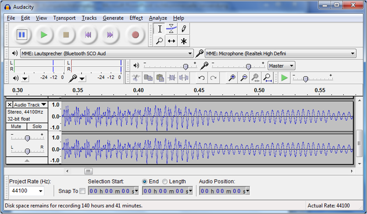Screen dimensions: 367x214
Task: Select the Length radio button
Action: (x=165, y=182)
